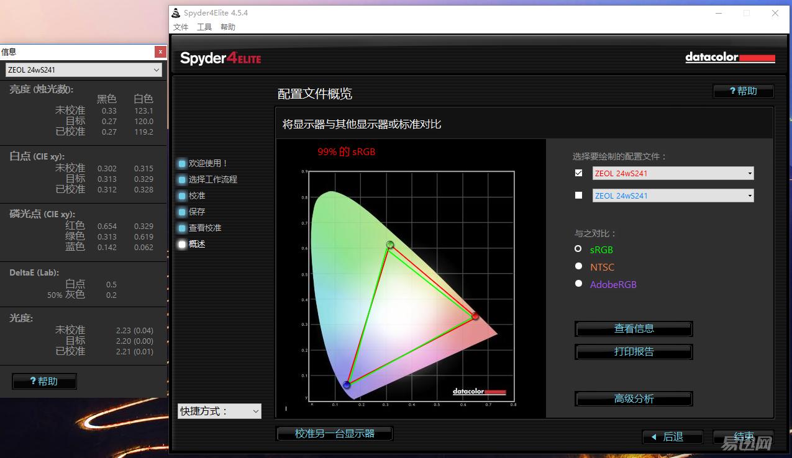Click the 保存 step indicator icon

pyautogui.click(x=182, y=212)
